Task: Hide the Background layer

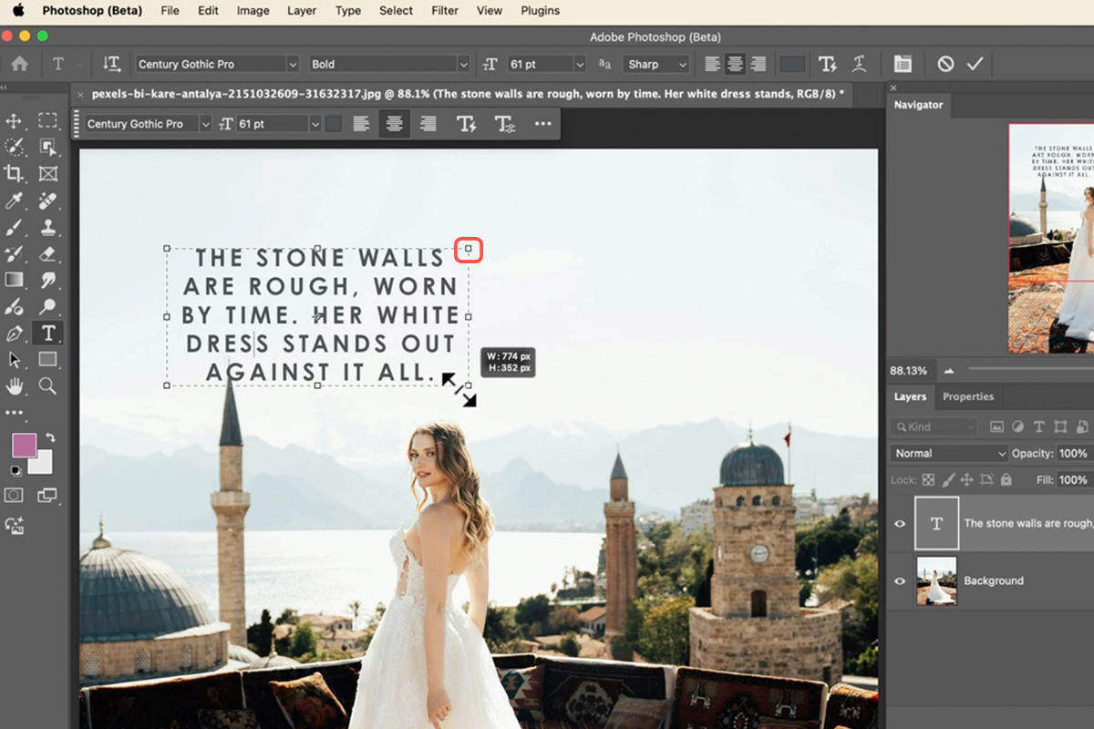Action: tap(900, 580)
